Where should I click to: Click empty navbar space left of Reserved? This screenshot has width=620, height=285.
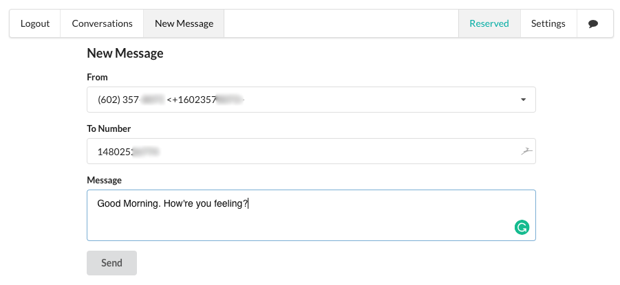tap(341, 23)
